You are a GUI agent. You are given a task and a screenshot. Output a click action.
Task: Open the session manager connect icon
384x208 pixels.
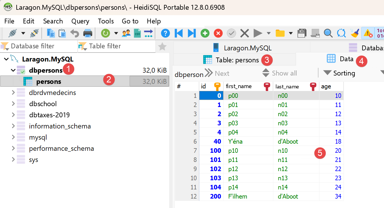(13, 33)
